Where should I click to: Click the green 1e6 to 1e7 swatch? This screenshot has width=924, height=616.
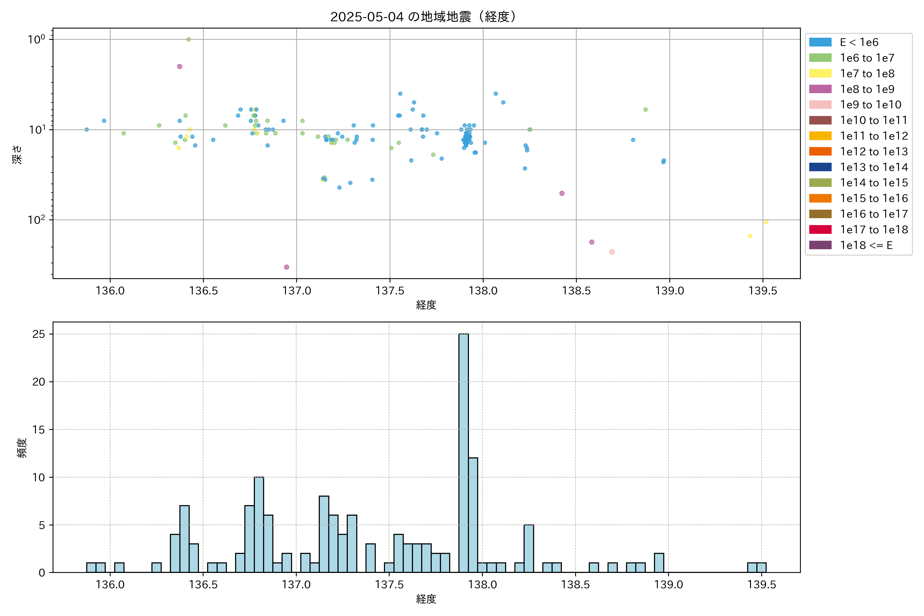pos(820,58)
